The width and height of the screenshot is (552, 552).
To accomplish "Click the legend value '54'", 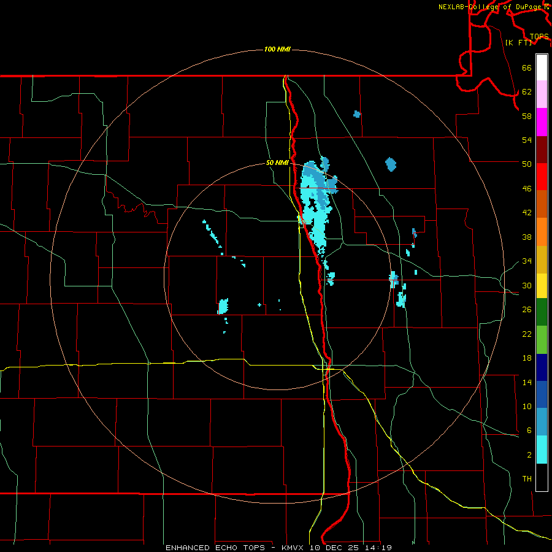I will 527,140.
